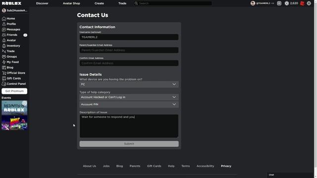Open the device dropdown showing PC
Image resolution: width=317 pixels, height=178 pixels.
tap(129, 85)
